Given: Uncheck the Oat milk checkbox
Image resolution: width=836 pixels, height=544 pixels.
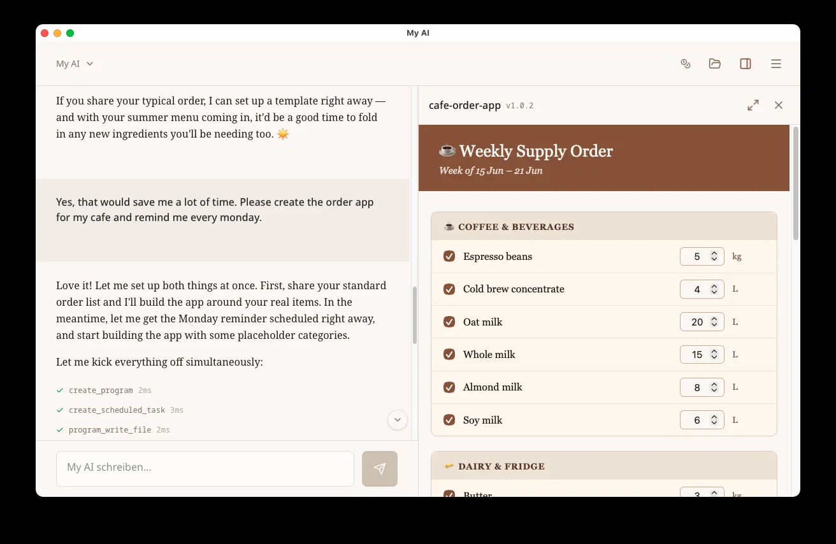Looking at the screenshot, I should point(449,322).
